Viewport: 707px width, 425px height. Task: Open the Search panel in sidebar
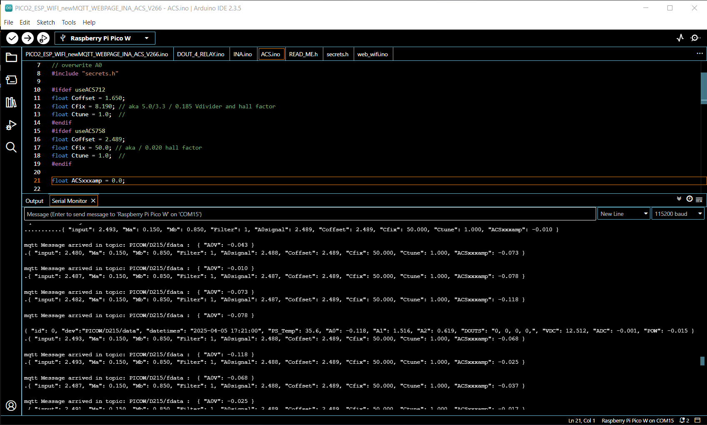(x=11, y=147)
